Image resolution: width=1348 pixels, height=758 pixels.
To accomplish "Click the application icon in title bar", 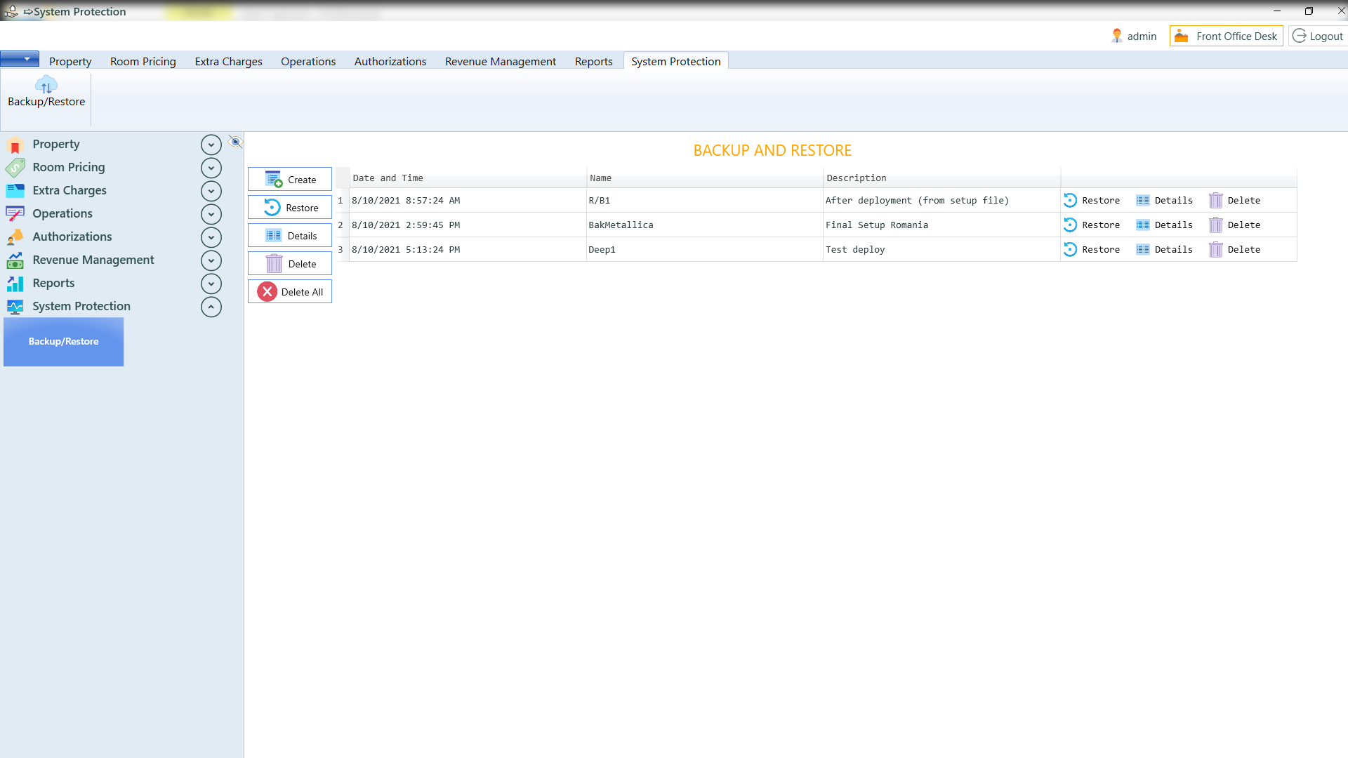I will pos(11,11).
